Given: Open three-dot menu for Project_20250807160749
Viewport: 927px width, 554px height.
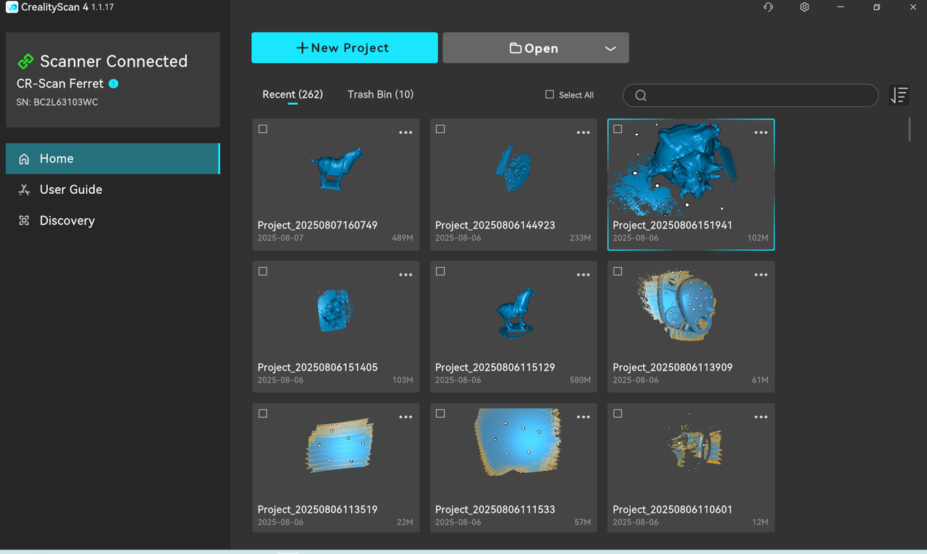Looking at the screenshot, I should pos(406,133).
